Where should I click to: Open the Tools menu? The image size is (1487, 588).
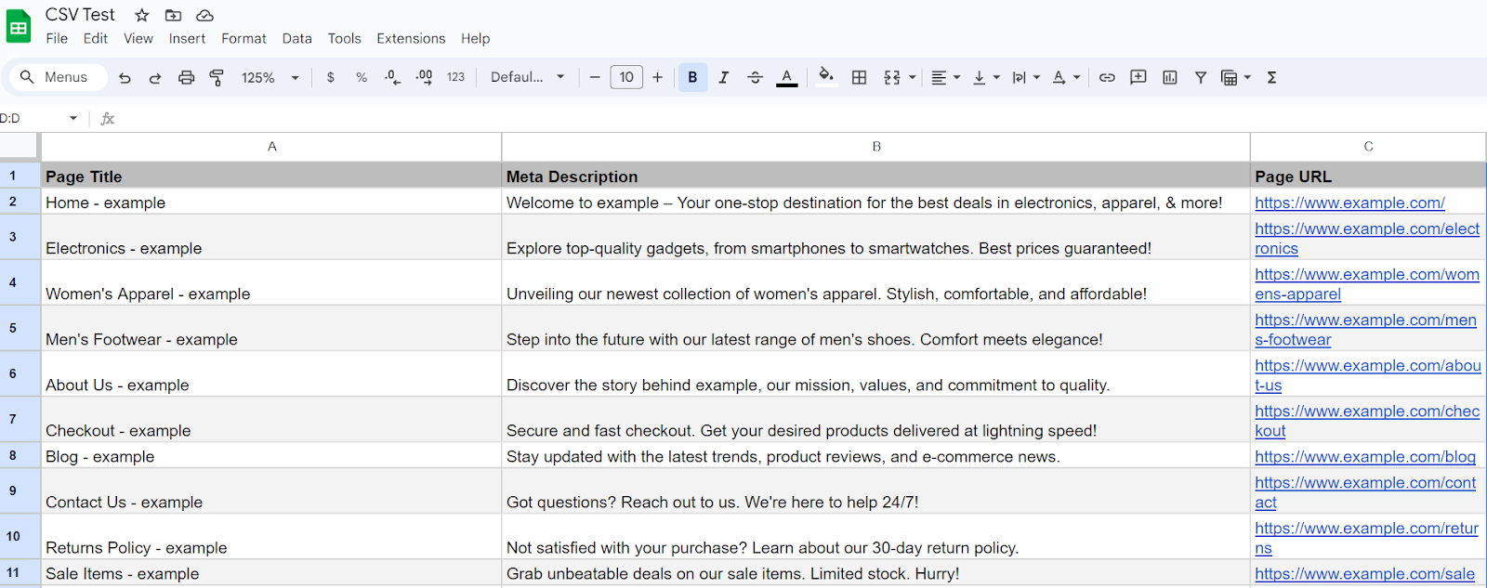pos(344,38)
